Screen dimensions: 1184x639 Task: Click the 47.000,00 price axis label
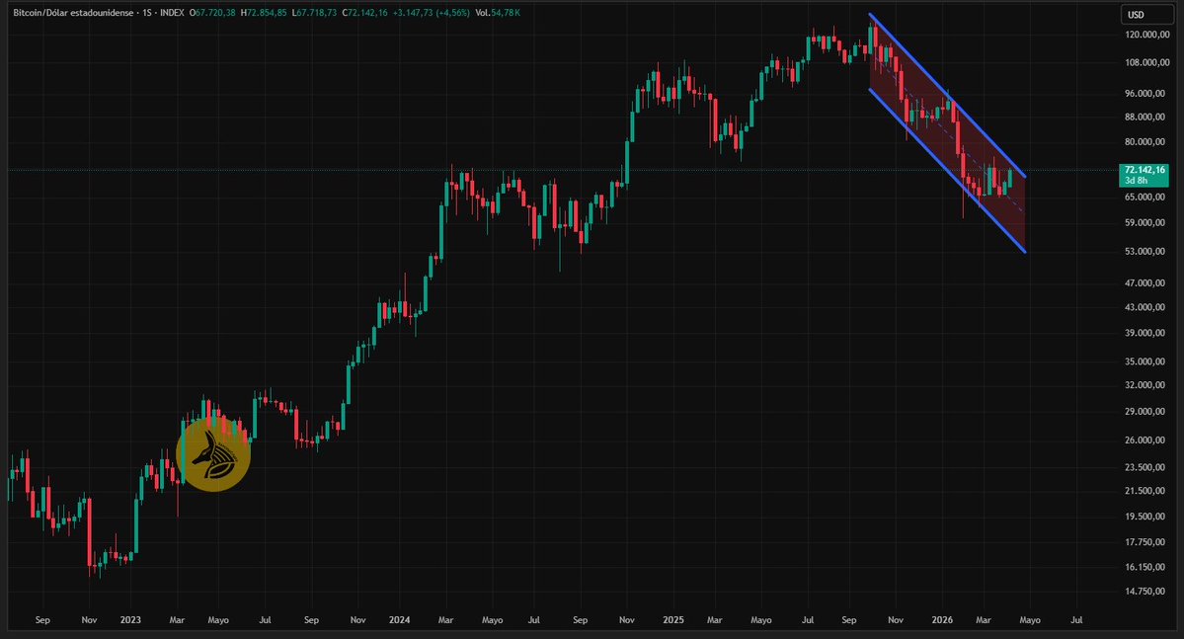1146,283
